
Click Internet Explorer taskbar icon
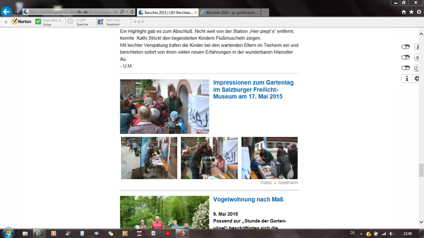pyautogui.click(x=38, y=233)
